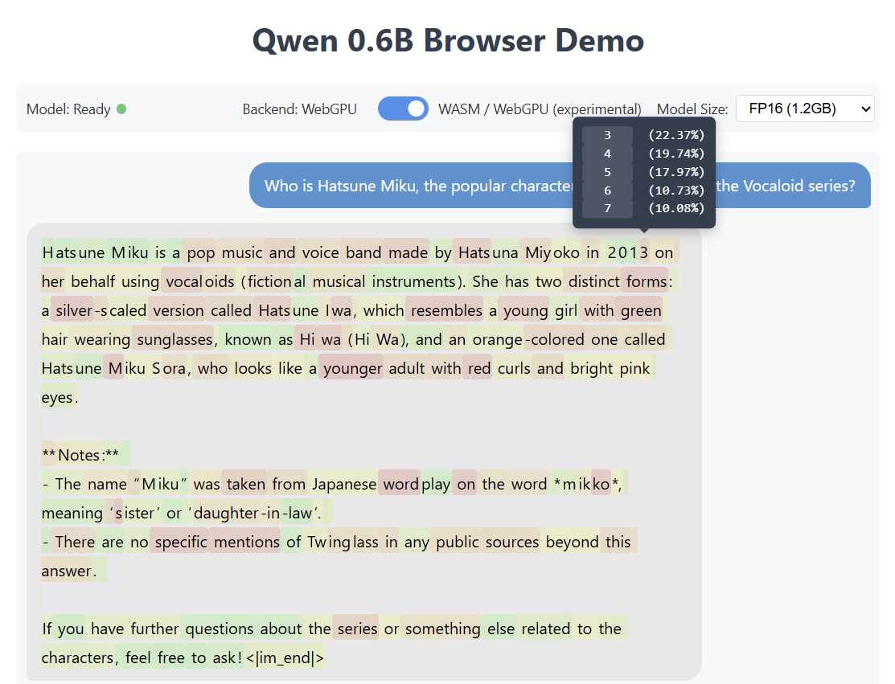Toggle the WASM / WebGPU backend switch
895x684 pixels.
pyautogui.click(x=403, y=109)
